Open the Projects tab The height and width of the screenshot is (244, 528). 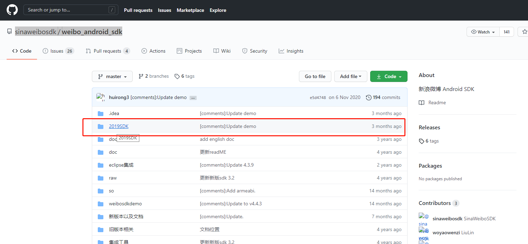coord(189,51)
